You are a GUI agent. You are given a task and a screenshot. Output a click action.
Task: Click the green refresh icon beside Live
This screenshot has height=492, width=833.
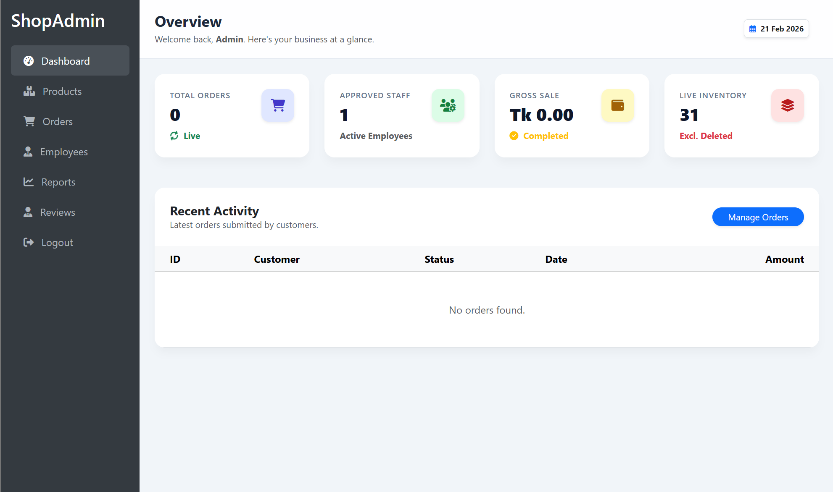click(x=174, y=136)
